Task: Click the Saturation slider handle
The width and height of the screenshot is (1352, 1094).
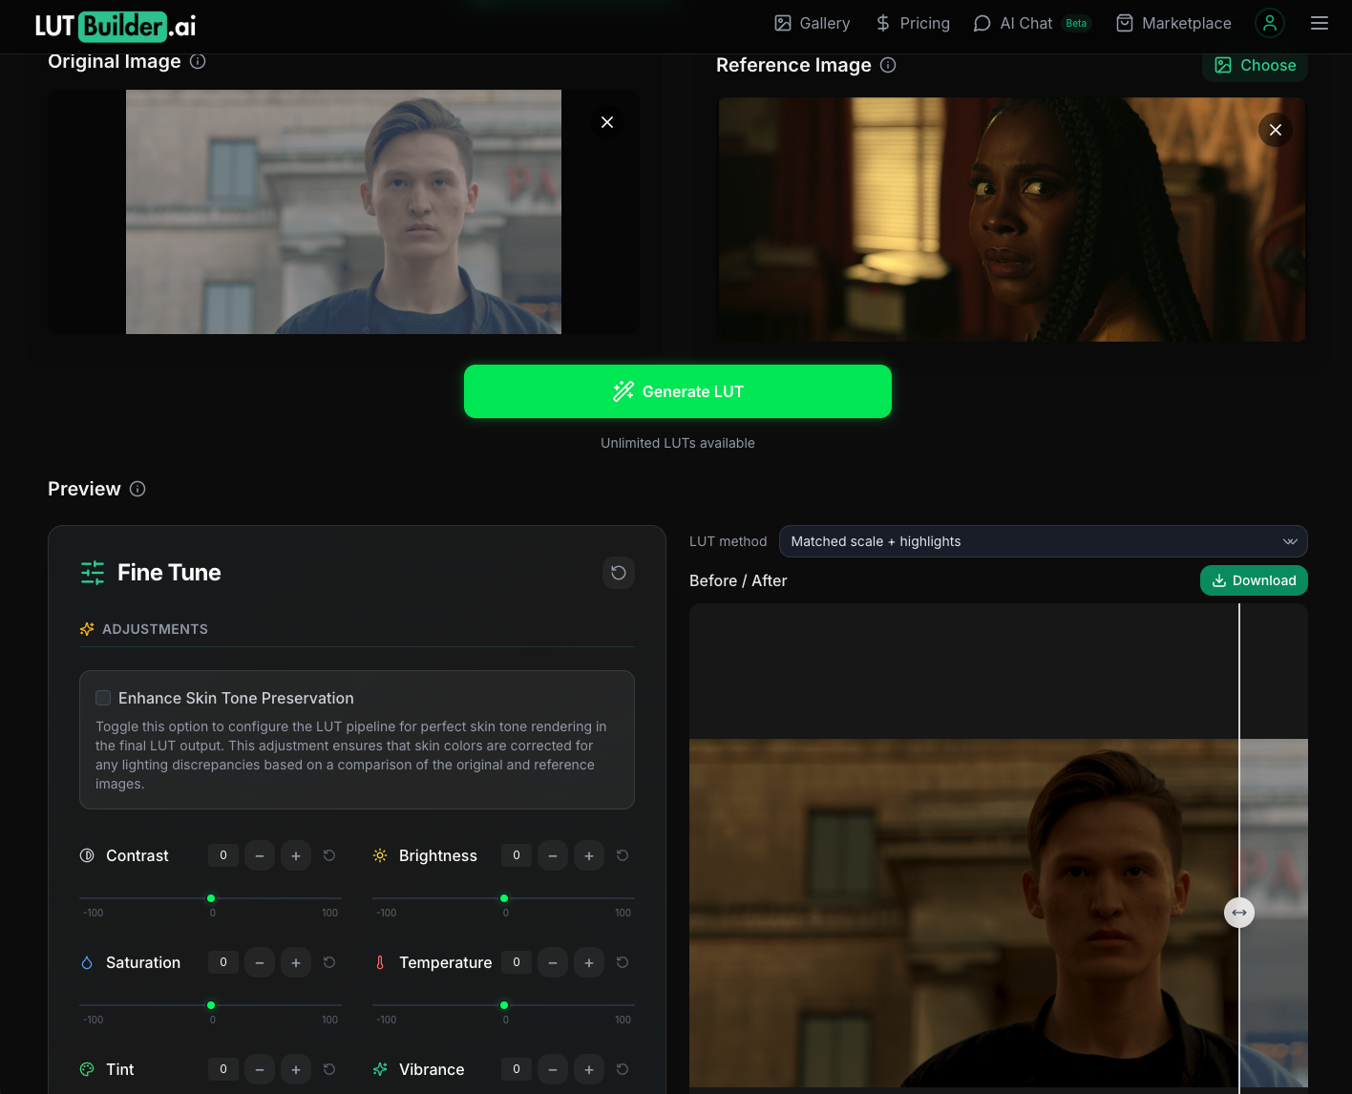Action: point(211,1005)
